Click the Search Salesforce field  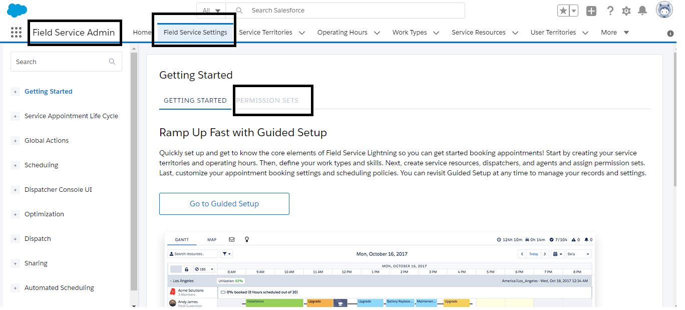[346, 11]
